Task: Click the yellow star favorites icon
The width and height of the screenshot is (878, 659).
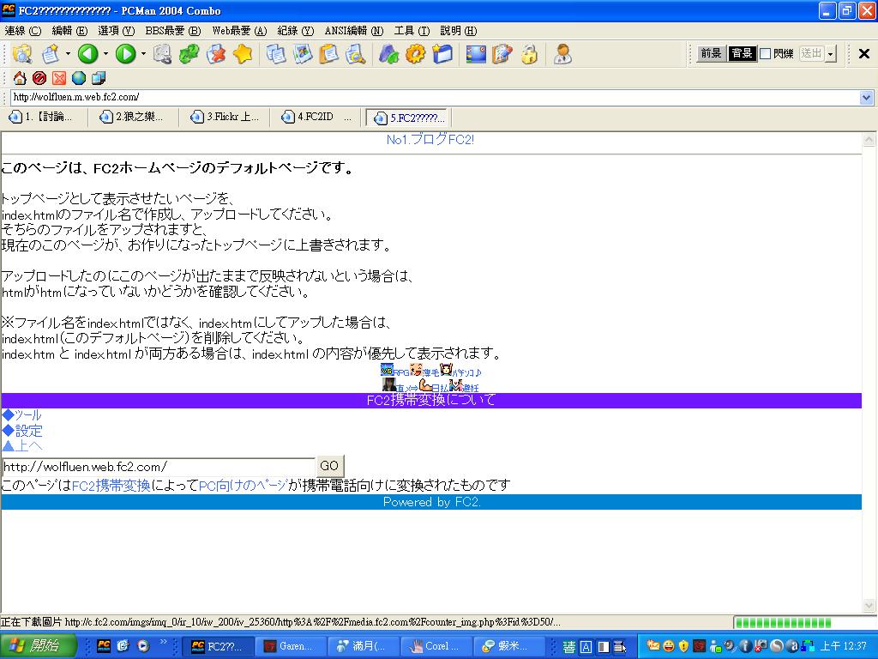Action: click(244, 54)
